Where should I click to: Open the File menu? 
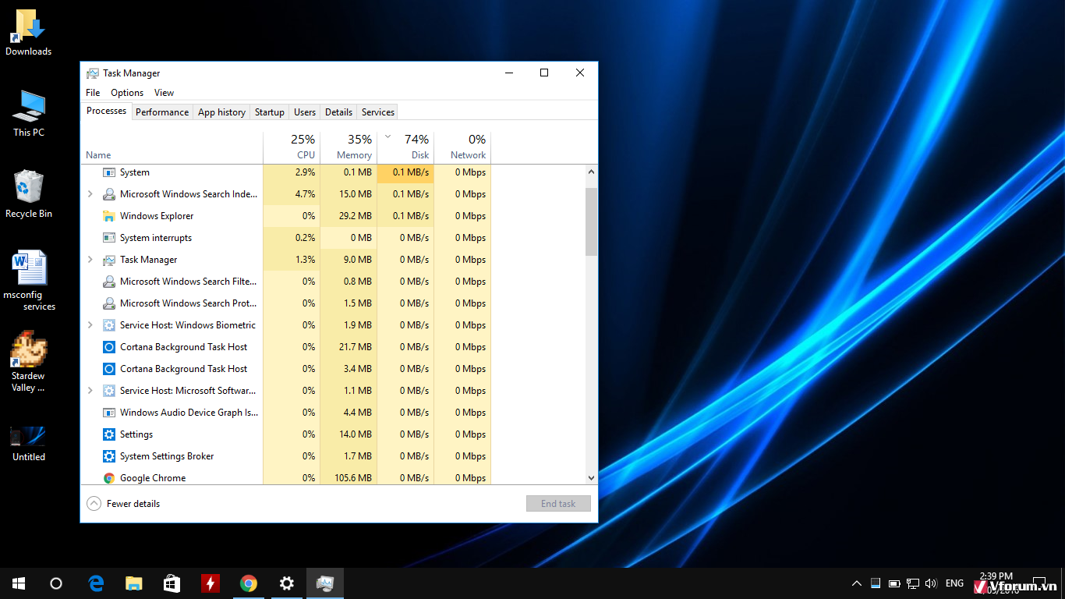[93, 93]
